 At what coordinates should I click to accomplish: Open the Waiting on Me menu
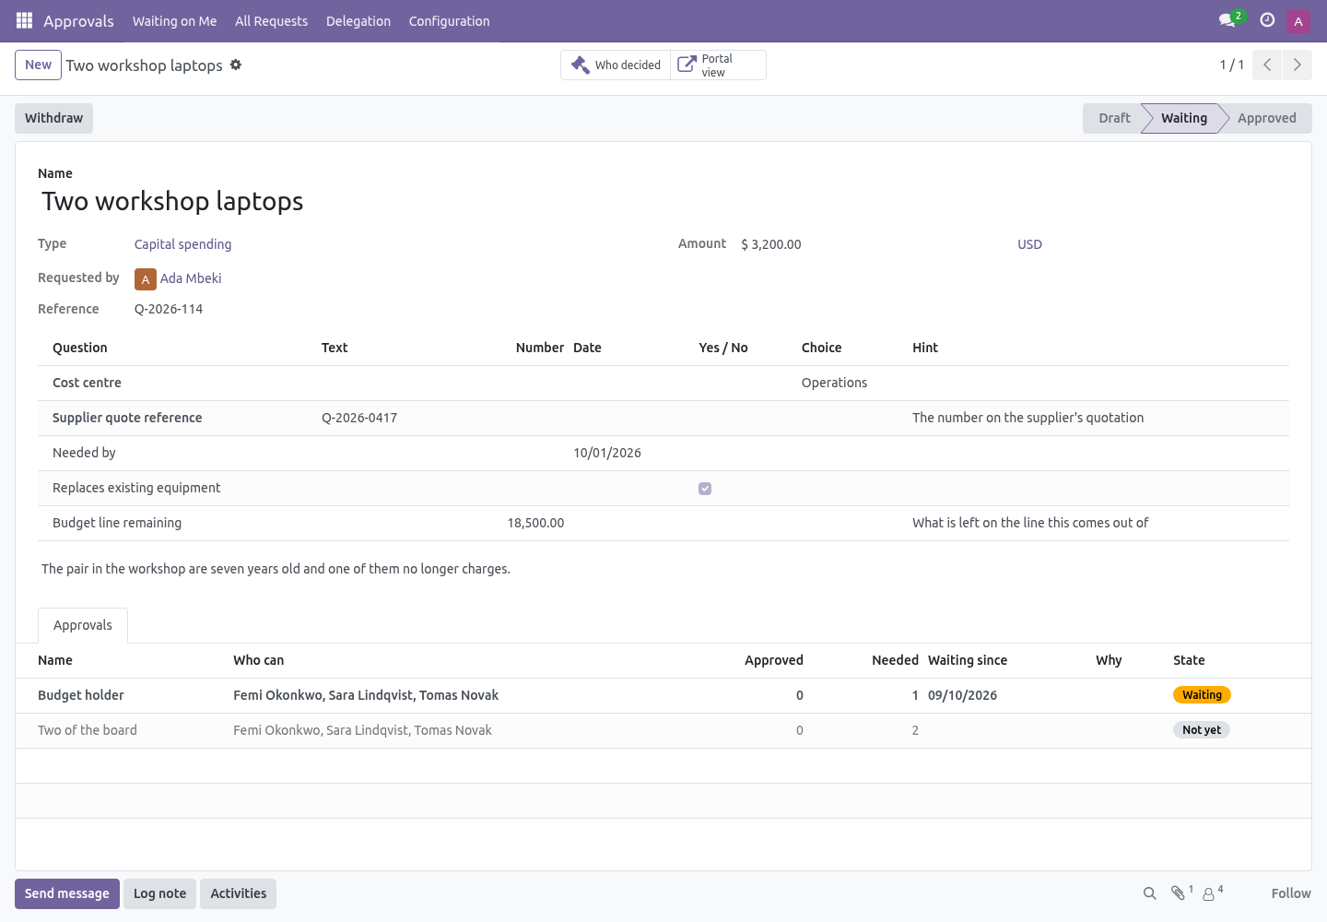[x=175, y=21]
